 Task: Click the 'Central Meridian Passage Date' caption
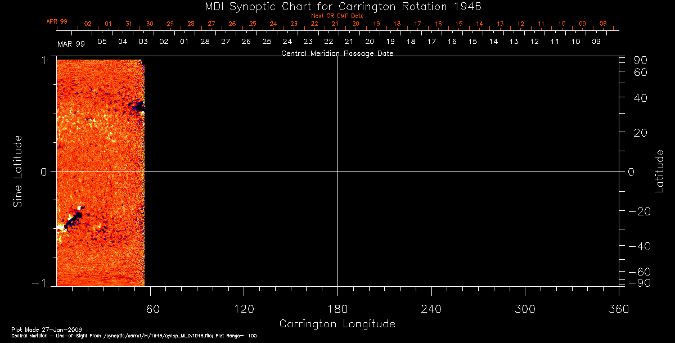click(337, 53)
